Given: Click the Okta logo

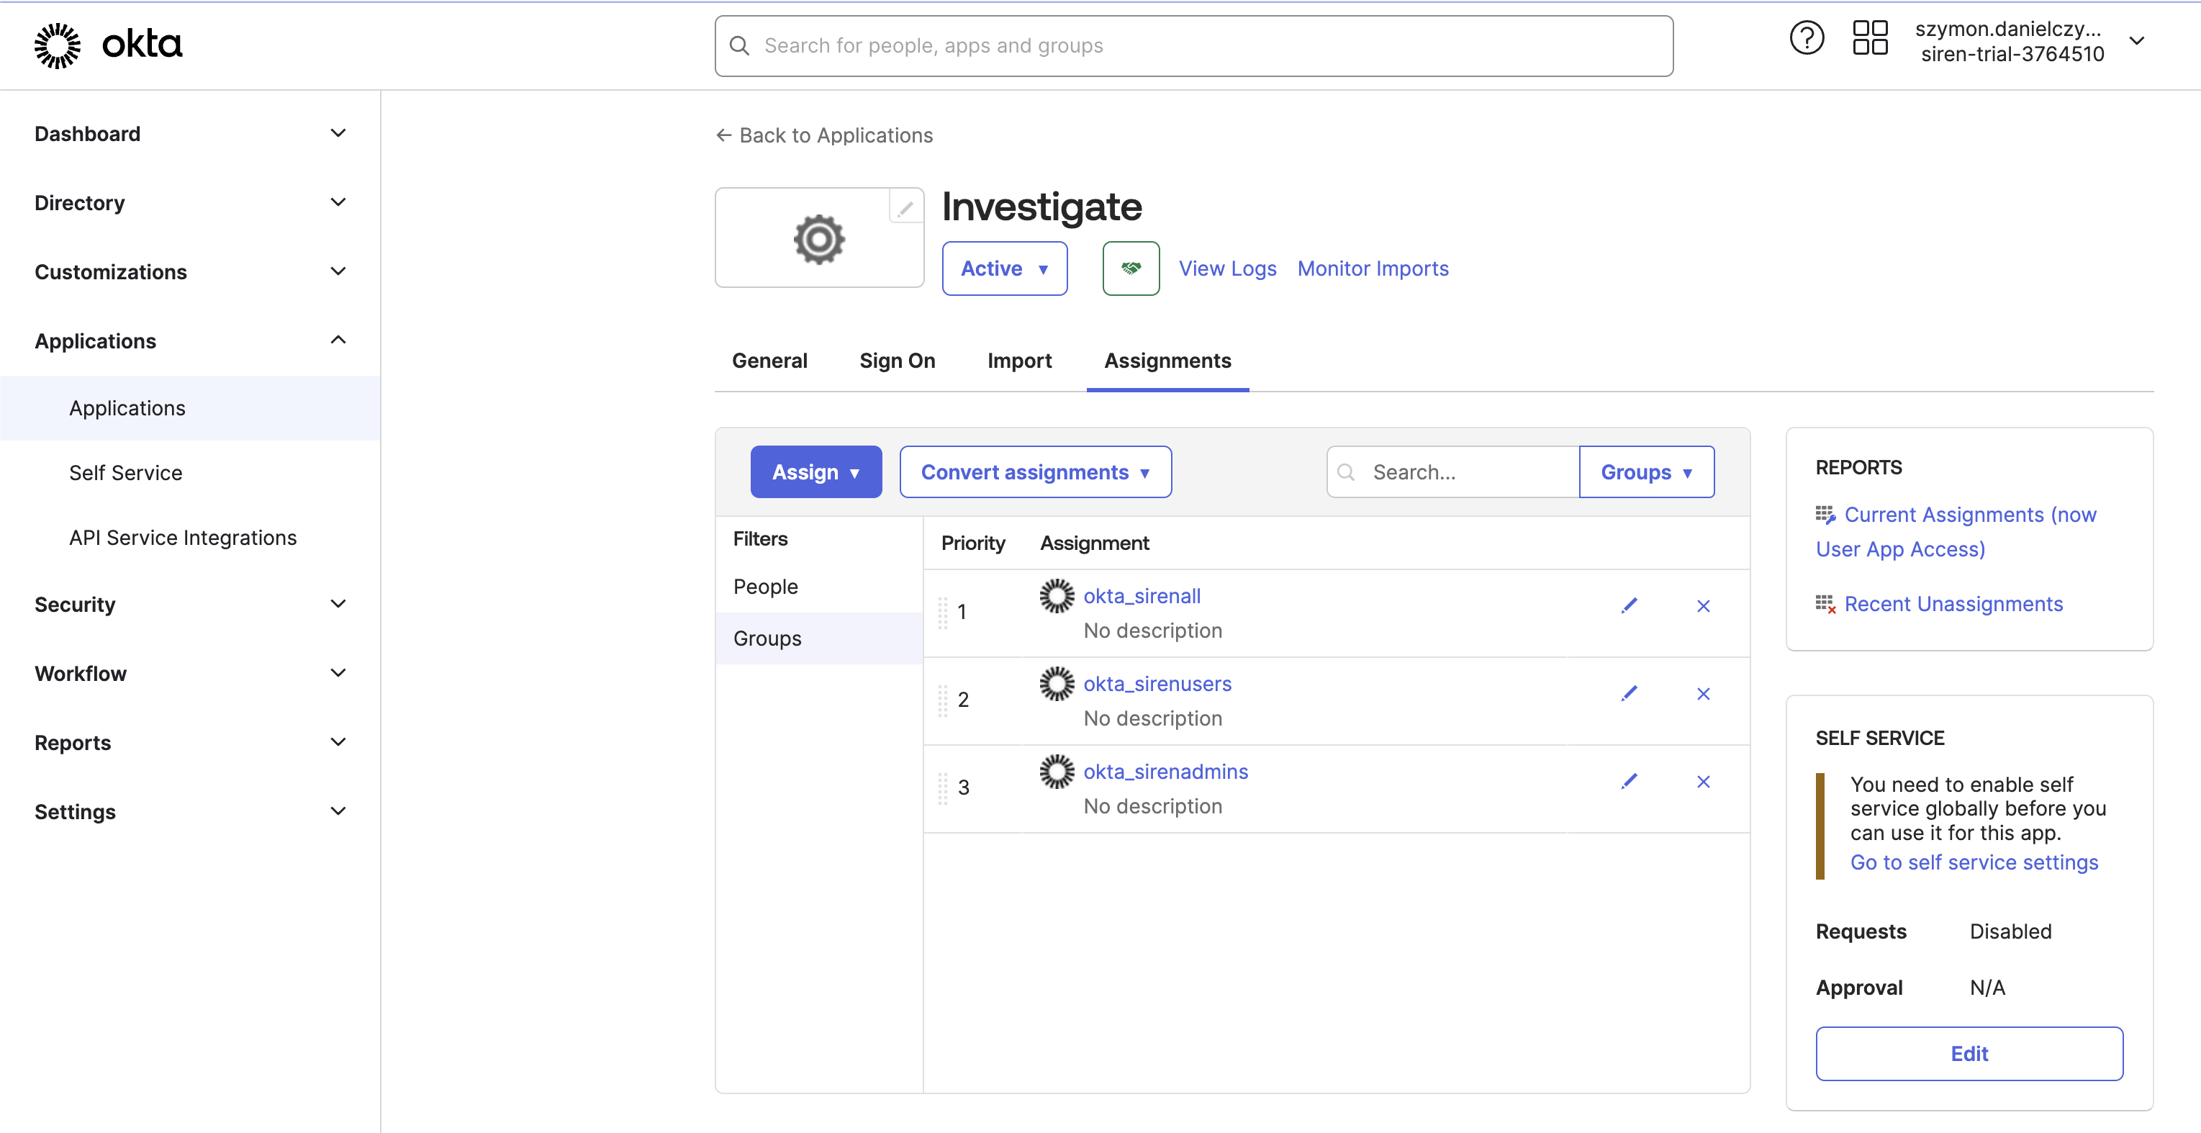Looking at the screenshot, I should [x=107, y=45].
